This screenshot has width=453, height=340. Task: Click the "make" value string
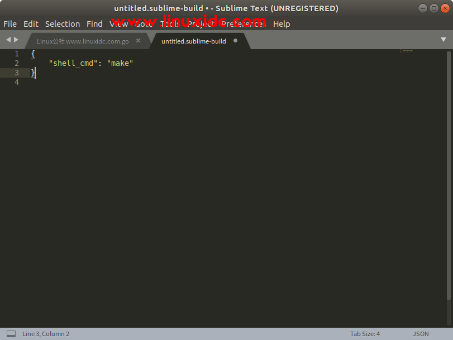[120, 63]
